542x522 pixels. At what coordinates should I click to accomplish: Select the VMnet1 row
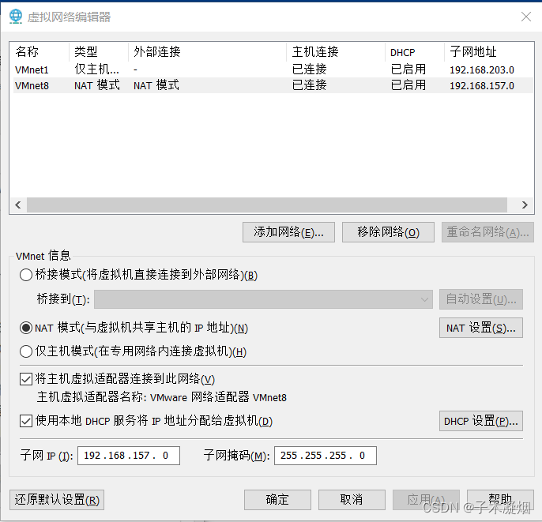pyautogui.click(x=273, y=69)
